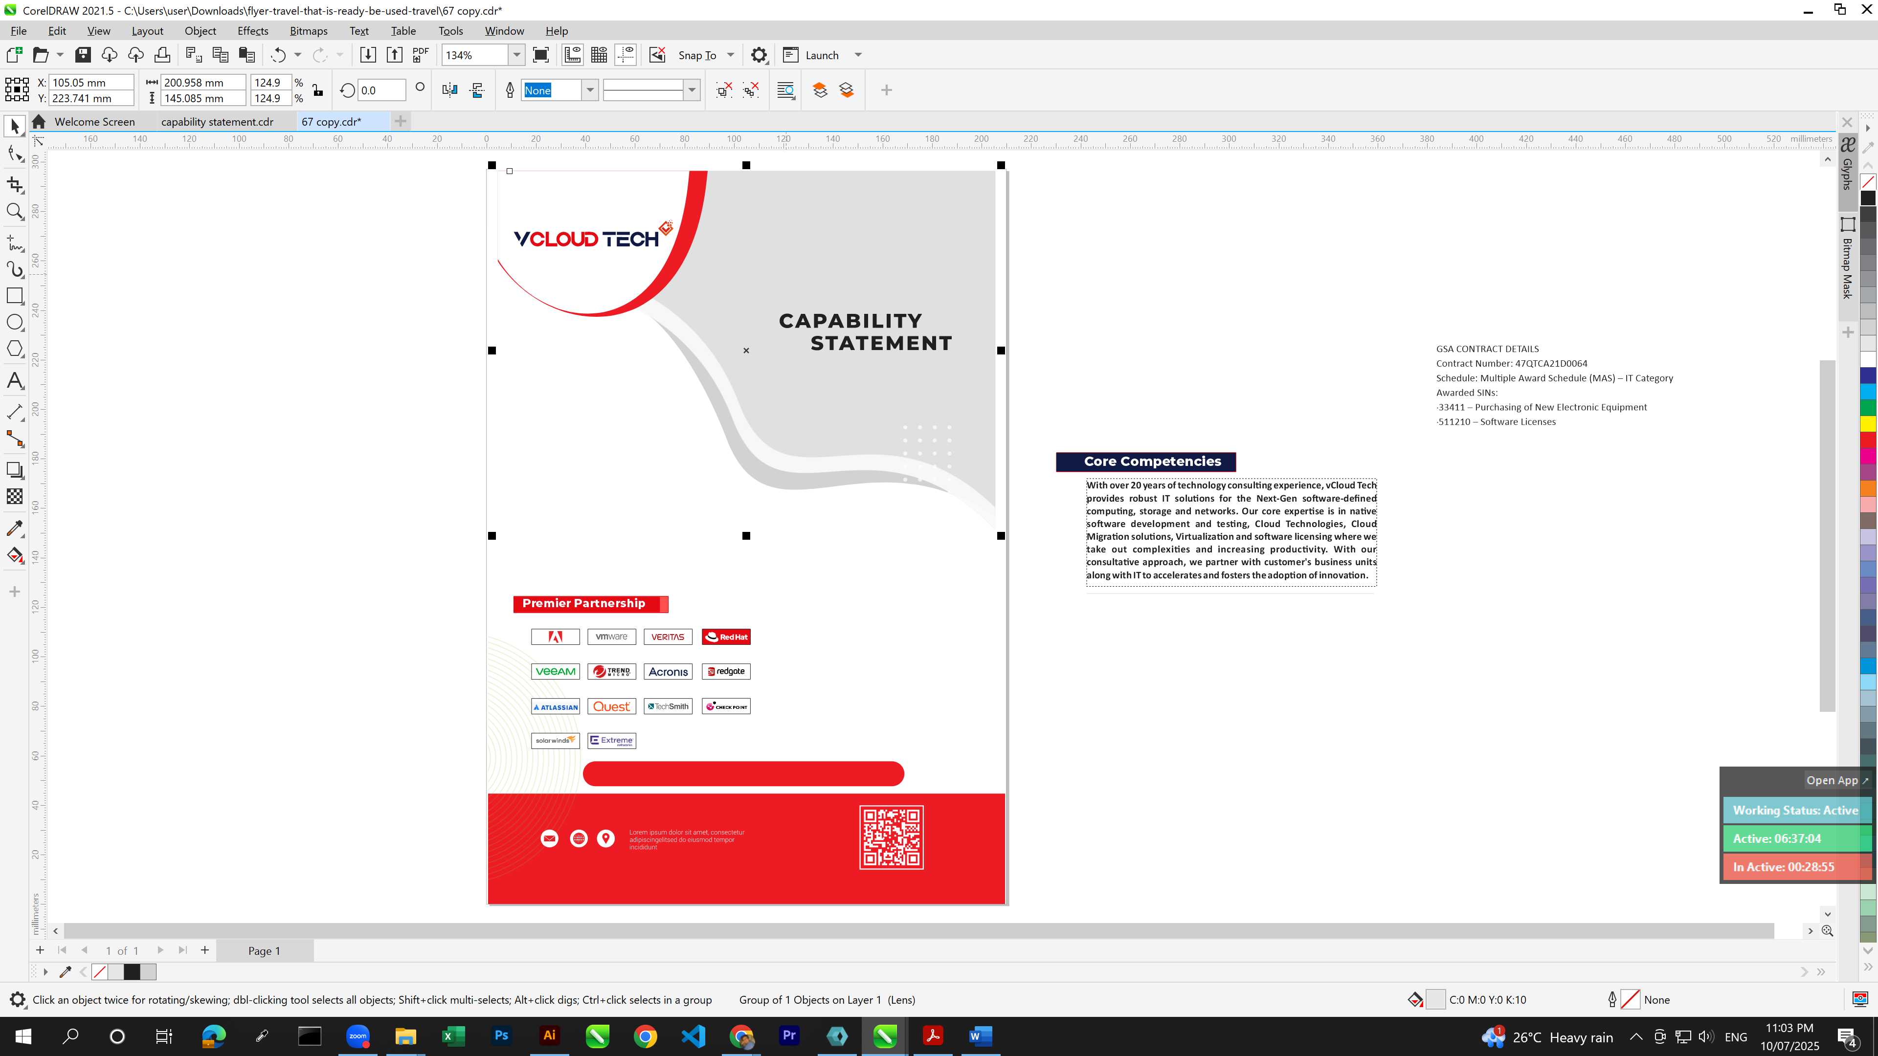Toggle snap off button
1878x1056 pixels.
pyautogui.click(x=658, y=55)
